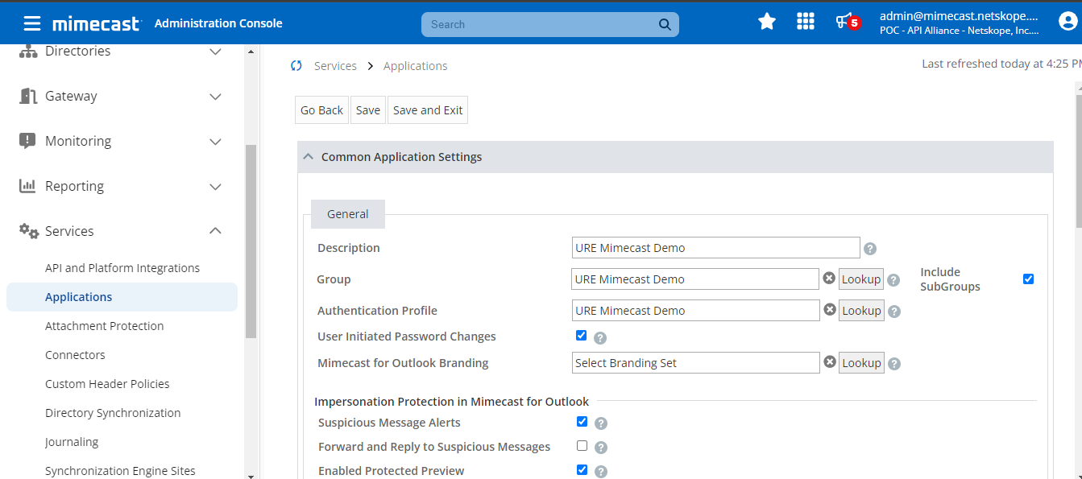The width and height of the screenshot is (1082, 479).
Task: Click Save and Exit
Action: [x=428, y=110]
